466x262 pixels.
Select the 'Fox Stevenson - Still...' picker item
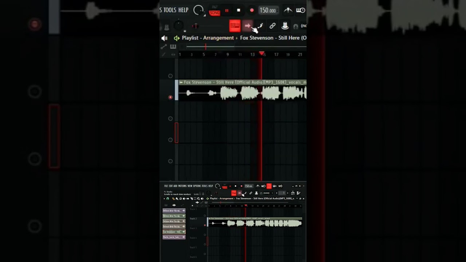point(174,232)
